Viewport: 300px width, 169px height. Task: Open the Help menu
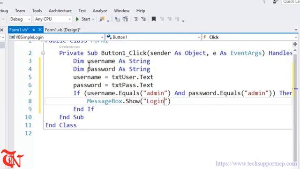pos(141,11)
